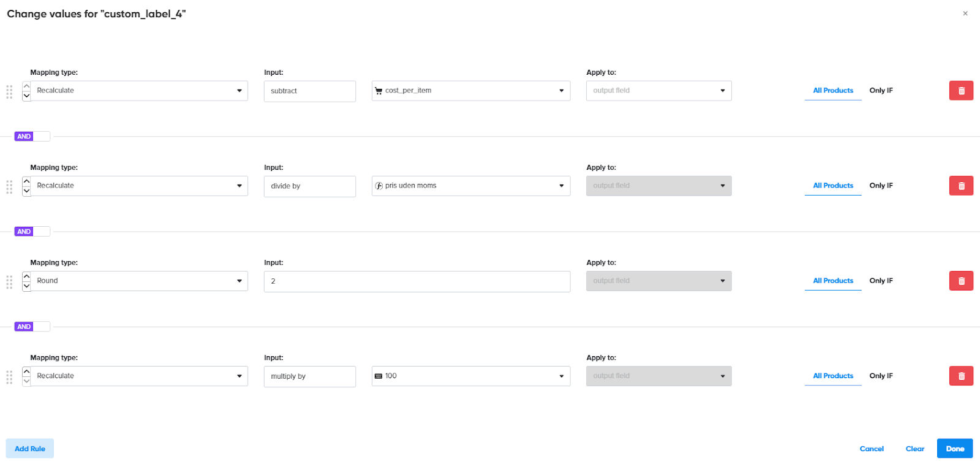Expand first rule's output field dropdown
This screenshot has width=980, height=464.
[658, 91]
